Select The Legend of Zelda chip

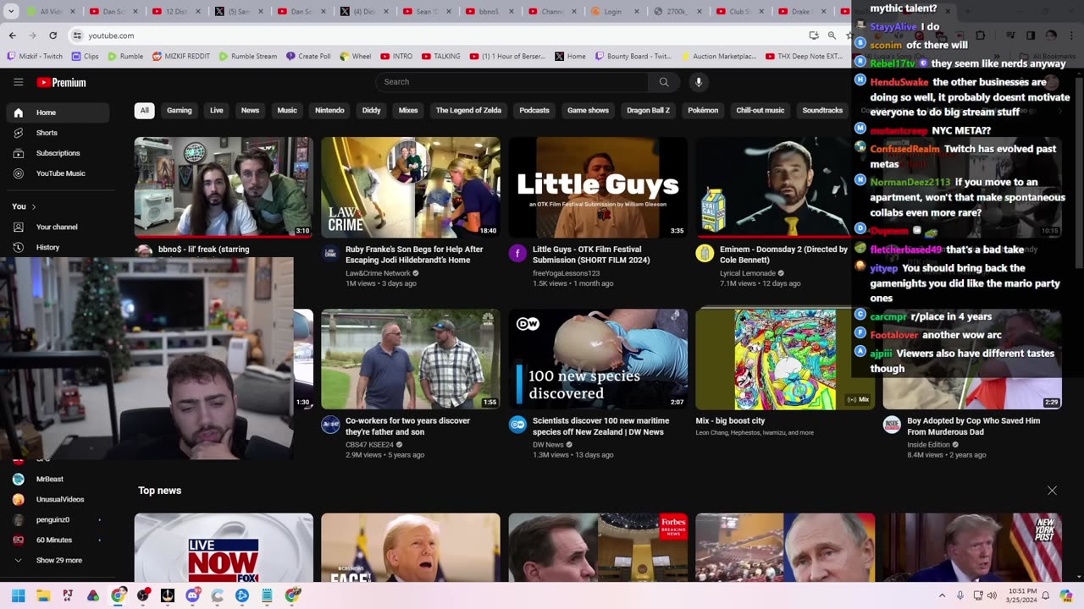(468, 111)
